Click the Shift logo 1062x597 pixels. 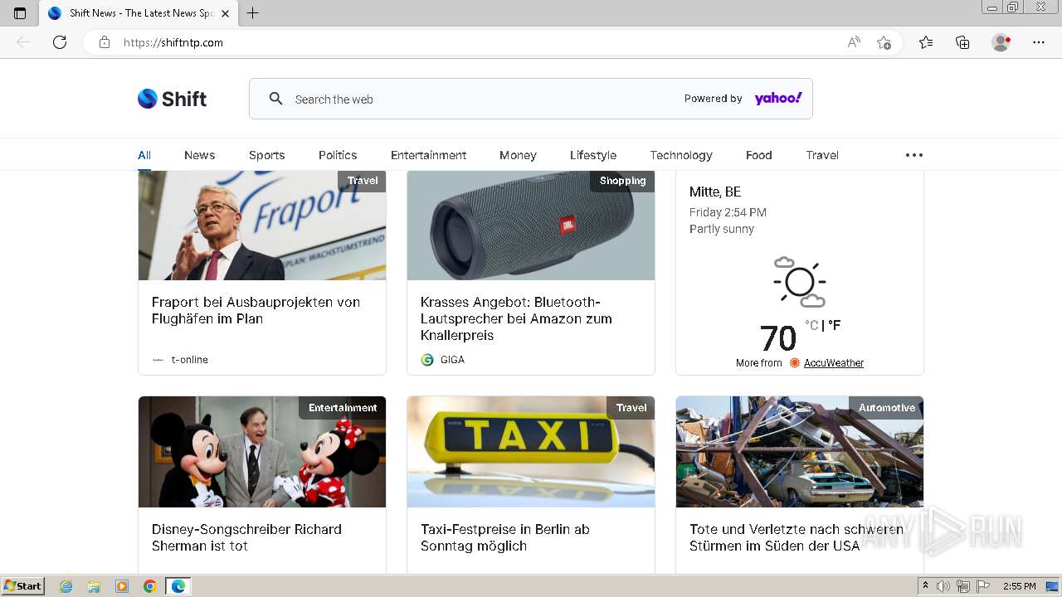[172, 99]
